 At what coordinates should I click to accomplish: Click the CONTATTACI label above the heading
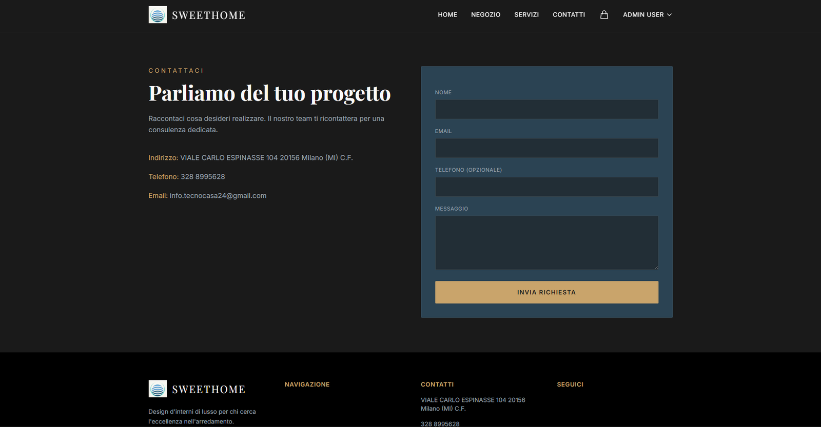pos(176,71)
